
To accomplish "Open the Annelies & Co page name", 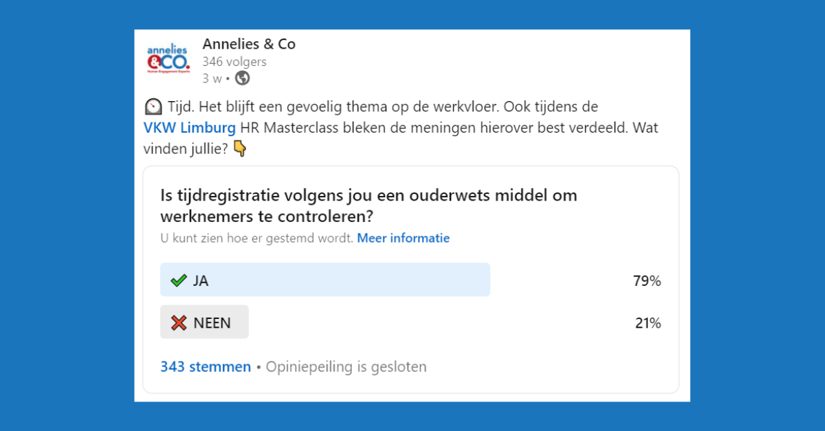I will [249, 44].
